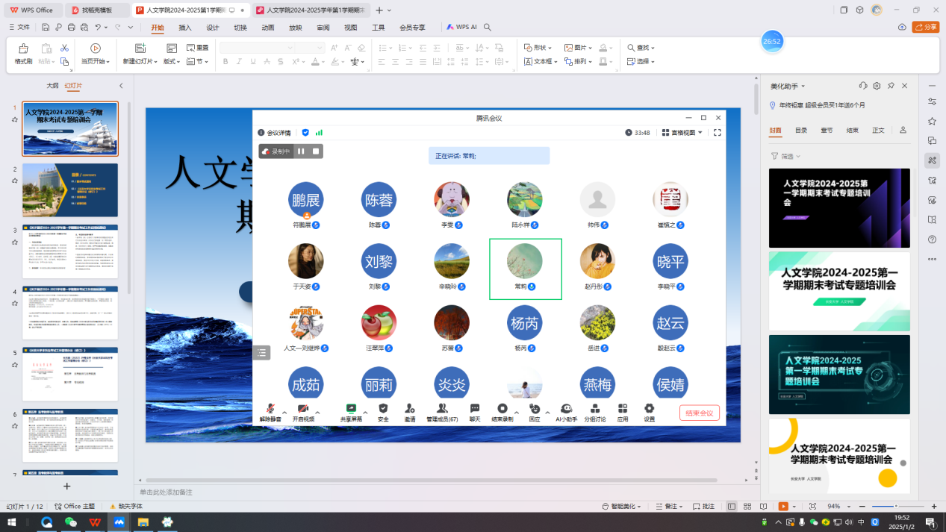Image resolution: width=946 pixels, height=532 pixels.
Task: Turn on video (开启视频) in meeting
Action: point(302,410)
